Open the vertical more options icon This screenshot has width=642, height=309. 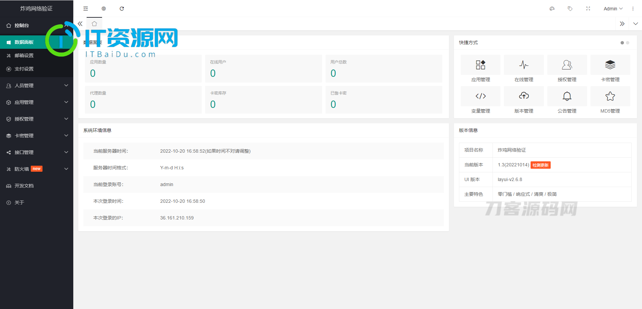[633, 9]
